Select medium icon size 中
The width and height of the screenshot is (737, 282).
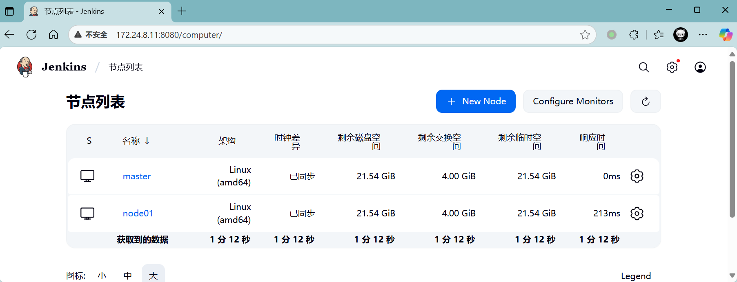[128, 276]
